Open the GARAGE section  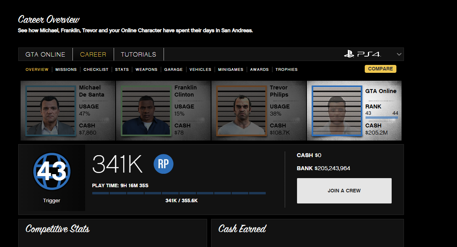(173, 69)
